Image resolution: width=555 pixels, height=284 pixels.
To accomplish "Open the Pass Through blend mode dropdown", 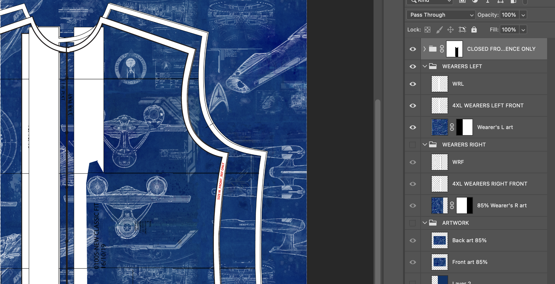I will click(441, 15).
